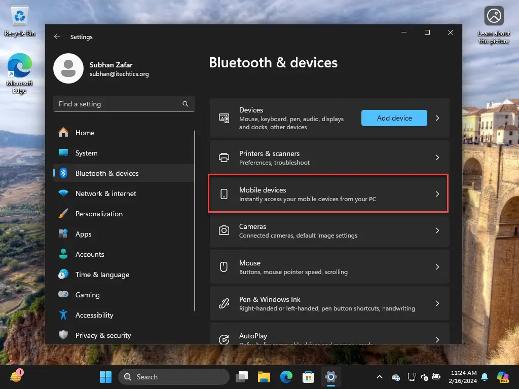Image resolution: width=519 pixels, height=389 pixels.
Task: Click Learn about this picture desktop icon
Action: (x=494, y=25)
